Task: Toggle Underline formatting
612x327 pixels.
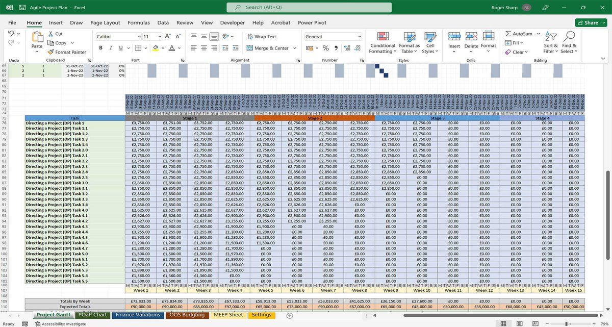Action: [120, 48]
